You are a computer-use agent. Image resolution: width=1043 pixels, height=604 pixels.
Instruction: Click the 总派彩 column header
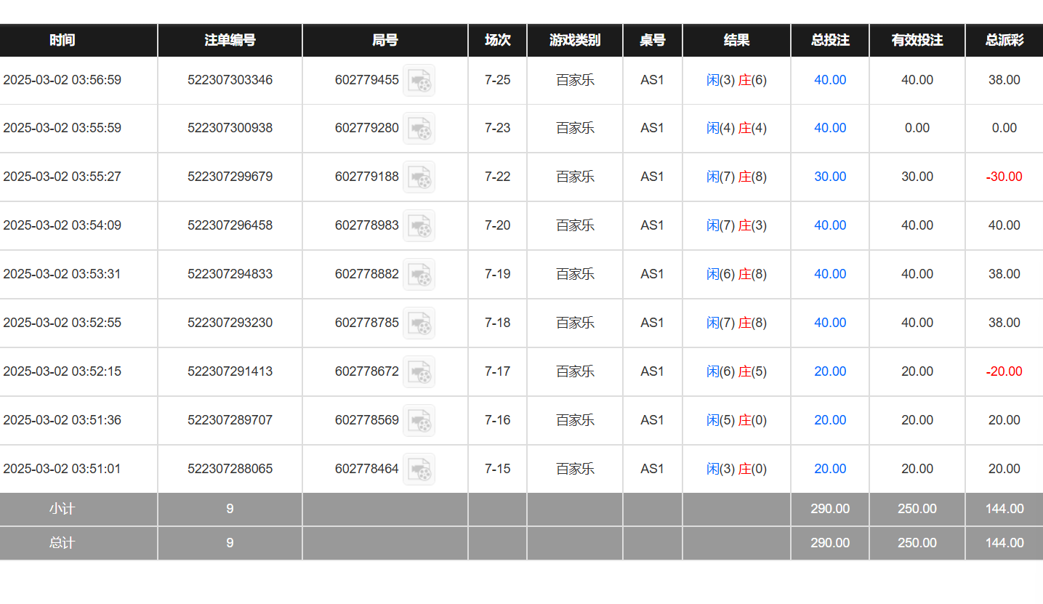tap(1004, 40)
